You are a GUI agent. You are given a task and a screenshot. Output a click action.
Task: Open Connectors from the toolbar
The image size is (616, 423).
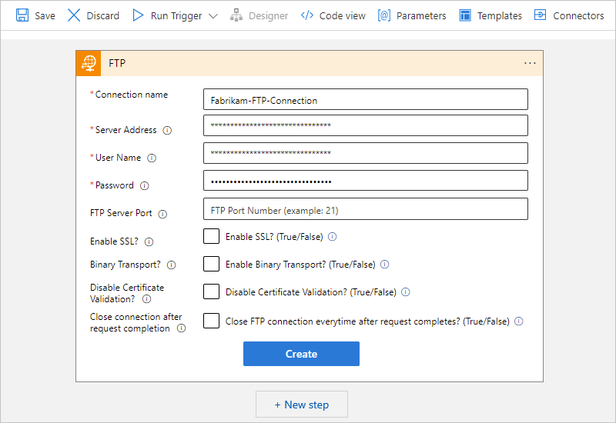coord(569,15)
